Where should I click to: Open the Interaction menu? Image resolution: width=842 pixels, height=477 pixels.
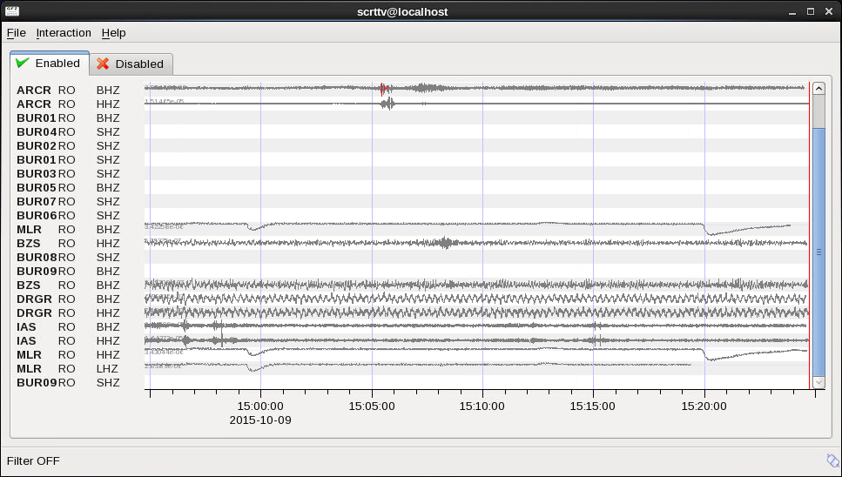click(x=64, y=33)
